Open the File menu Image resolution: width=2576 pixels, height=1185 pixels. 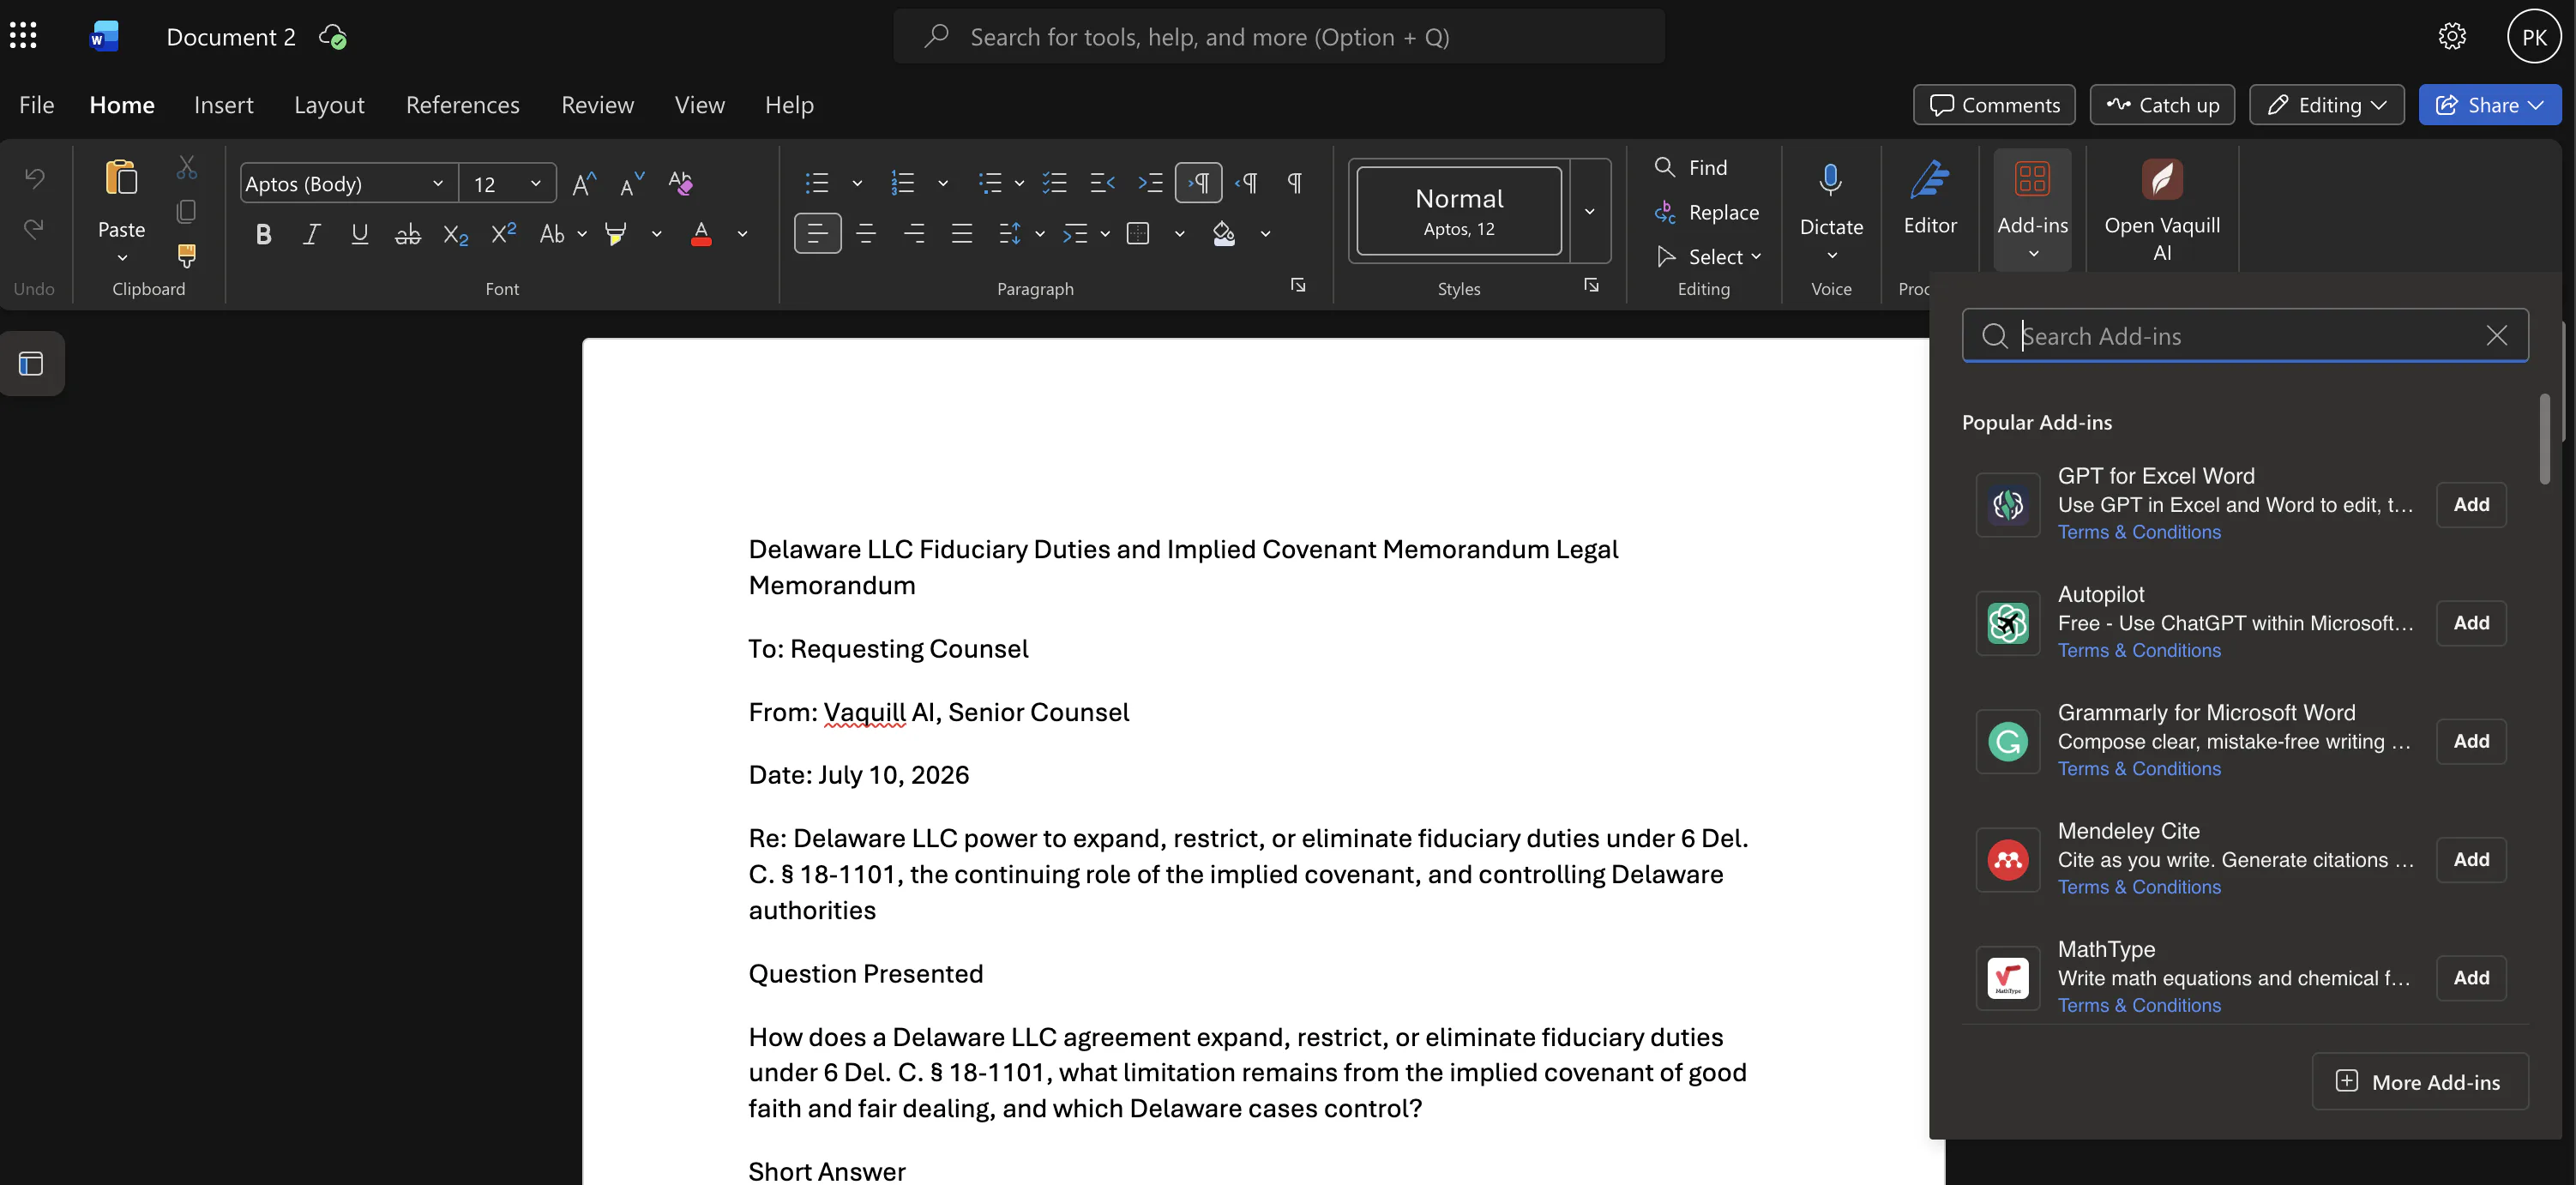point(37,105)
